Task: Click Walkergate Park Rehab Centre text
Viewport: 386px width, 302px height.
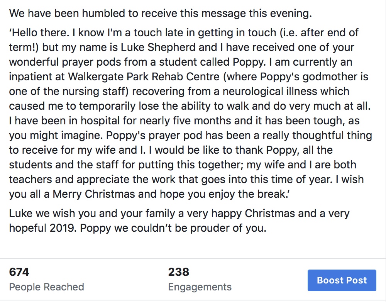Action: coord(144,76)
